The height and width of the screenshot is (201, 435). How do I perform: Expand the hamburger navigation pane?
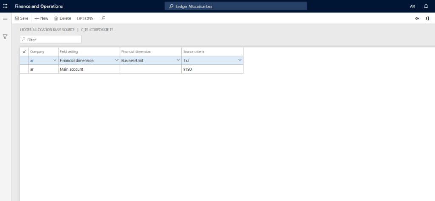pyautogui.click(x=5, y=18)
